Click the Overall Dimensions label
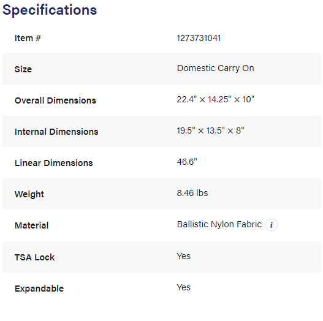 (x=55, y=100)
